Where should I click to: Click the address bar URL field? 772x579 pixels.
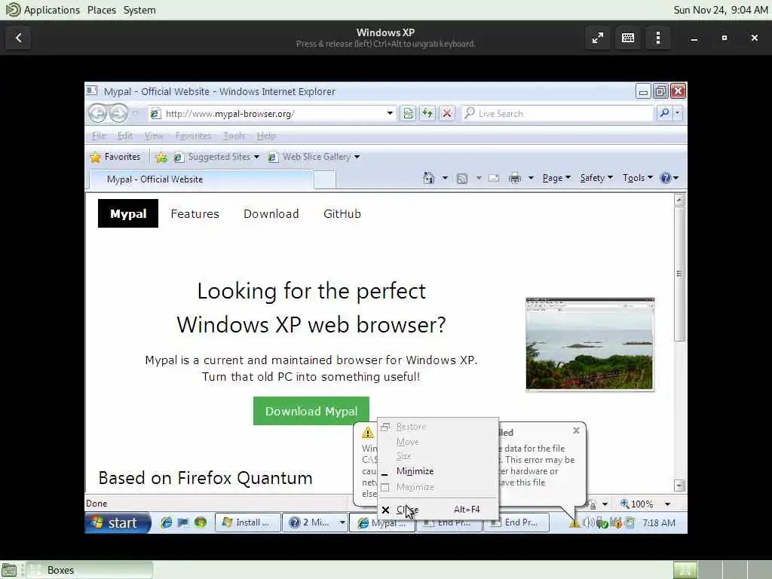coord(274,114)
